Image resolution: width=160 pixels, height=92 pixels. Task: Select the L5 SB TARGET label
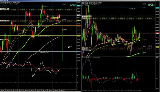coord(45,52)
